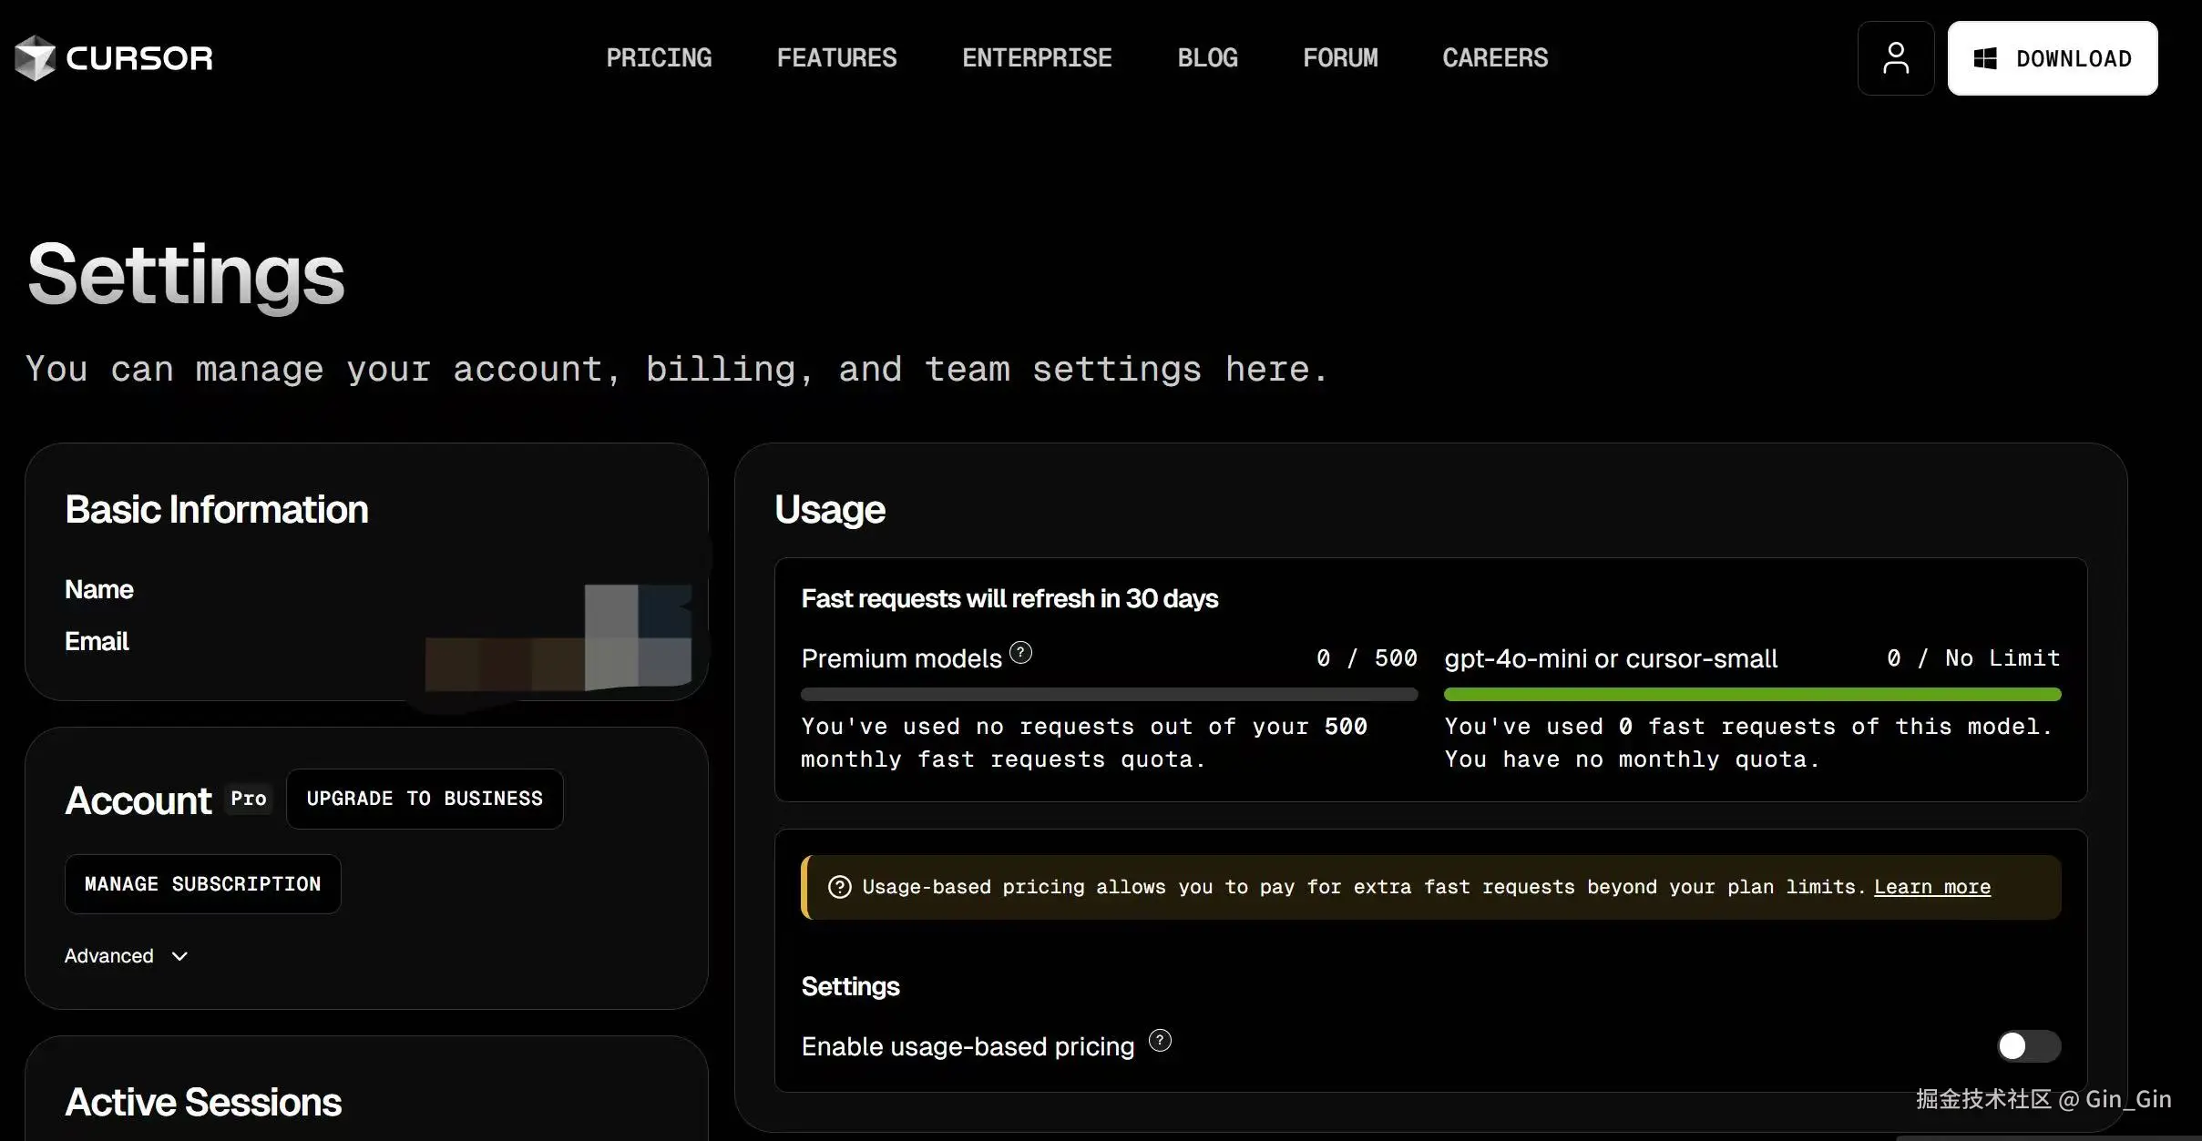The height and width of the screenshot is (1141, 2202).
Task: Expand the Advanced section under Account
Action: 109,956
